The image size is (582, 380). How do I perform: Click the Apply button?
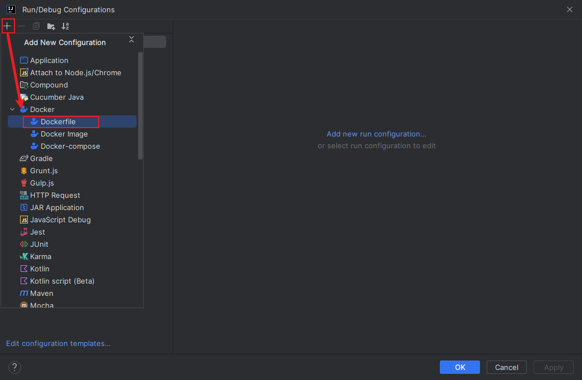coord(554,367)
